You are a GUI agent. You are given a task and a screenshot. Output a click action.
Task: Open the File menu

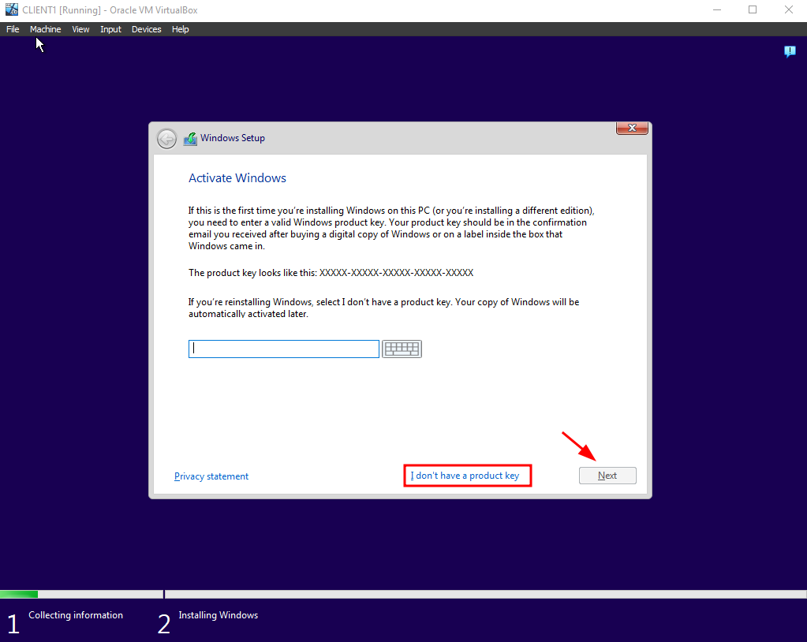coord(13,29)
